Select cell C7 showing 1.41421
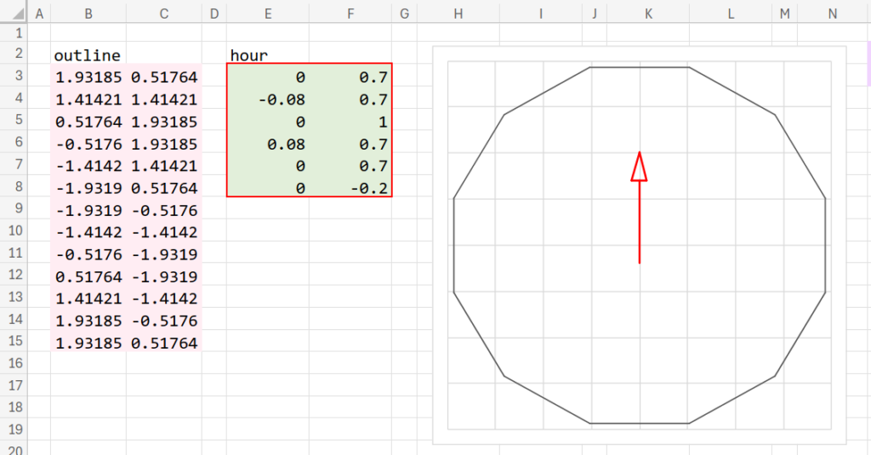871x455 pixels. (x=164, y=166)
